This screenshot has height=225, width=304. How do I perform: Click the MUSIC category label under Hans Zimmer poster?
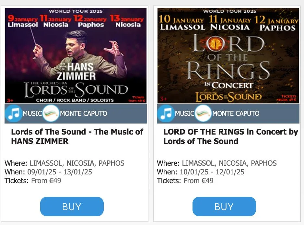pyautogui.click(x=32, y=114)
